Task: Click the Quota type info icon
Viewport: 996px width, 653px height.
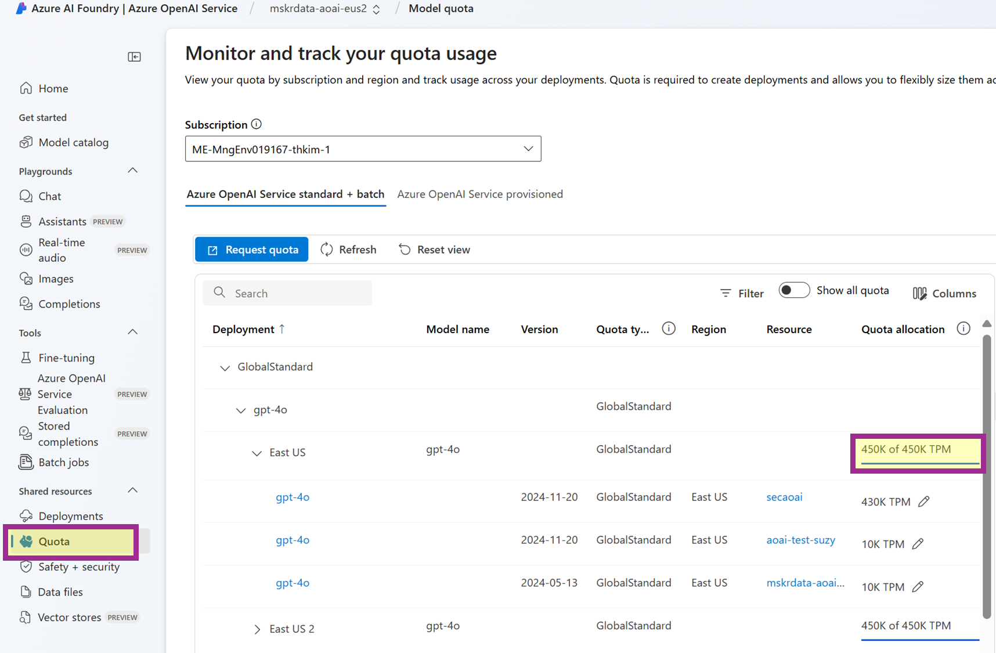Action: (x=669, y=329)
